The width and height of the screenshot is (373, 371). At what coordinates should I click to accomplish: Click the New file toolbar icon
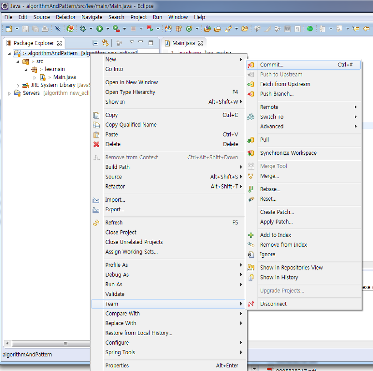(x=9, y=29)
